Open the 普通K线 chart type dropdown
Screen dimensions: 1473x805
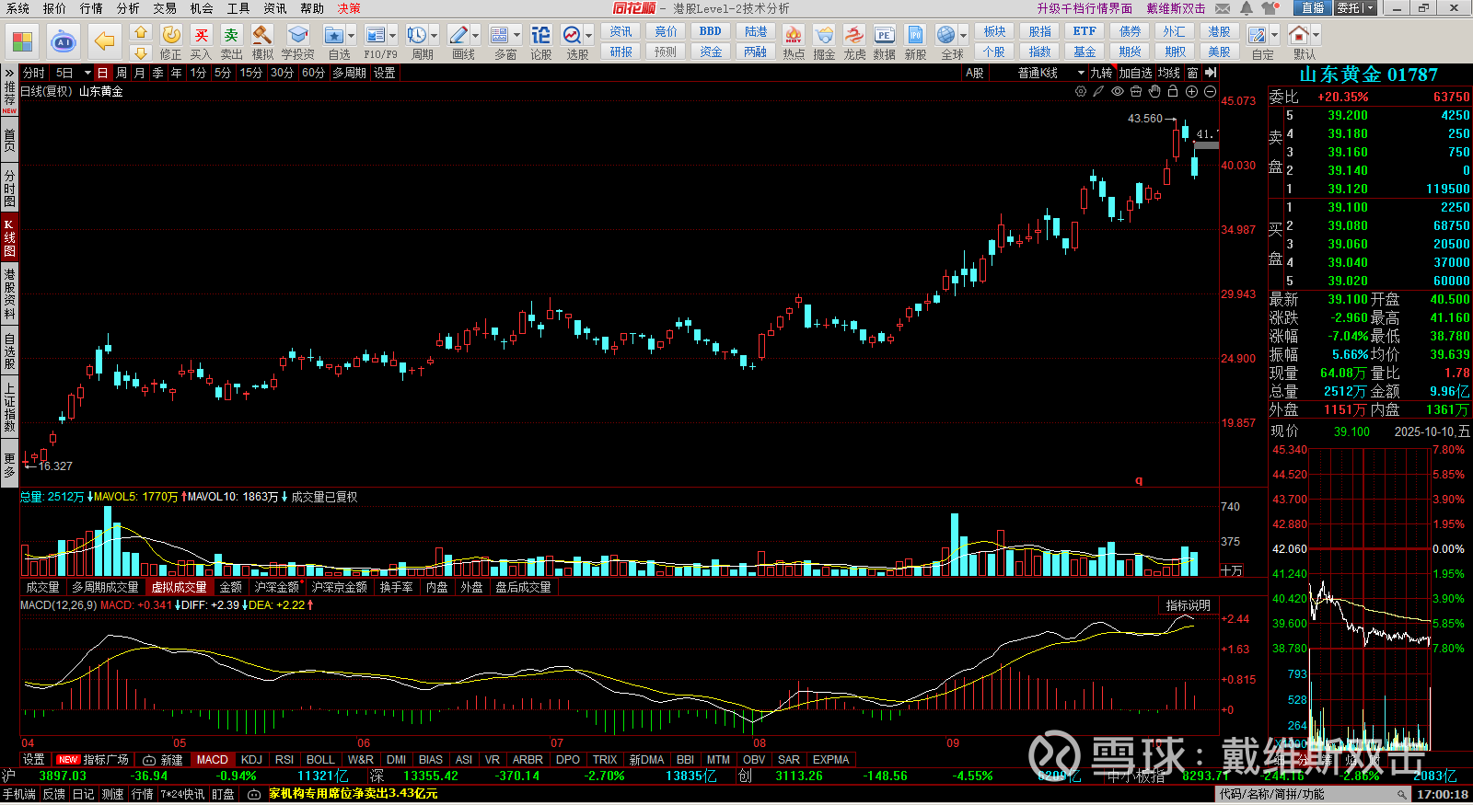1050,73
